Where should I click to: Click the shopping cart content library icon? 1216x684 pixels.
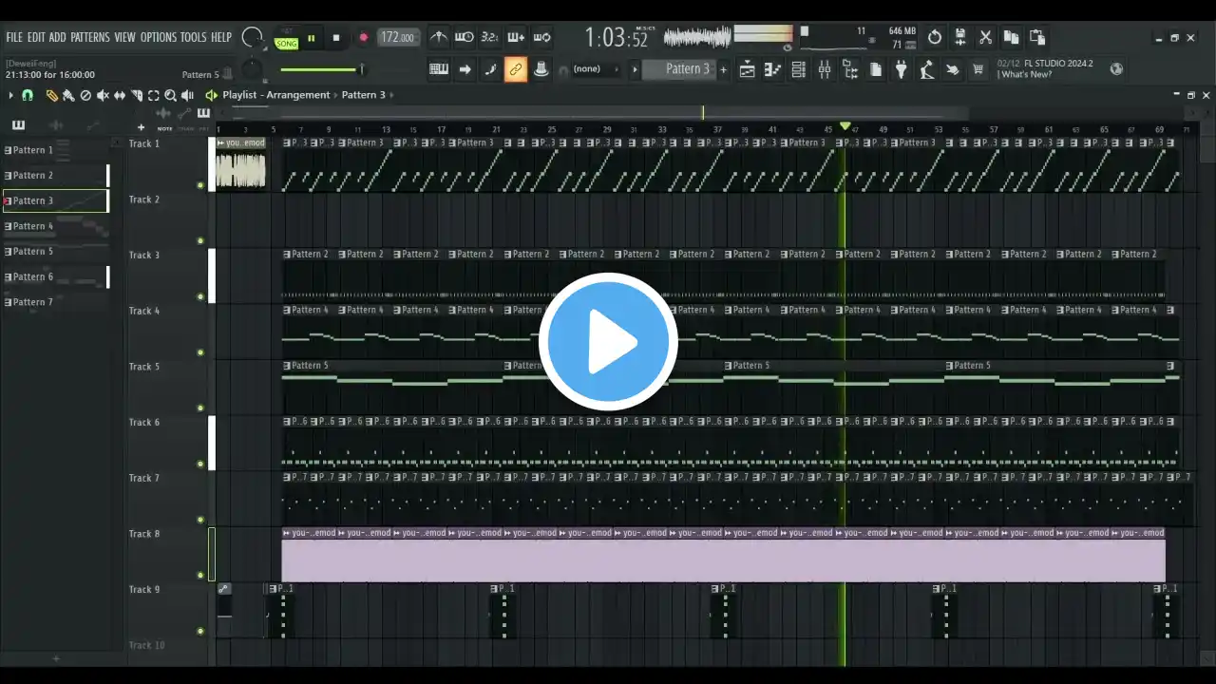click(x=978, y=69)
